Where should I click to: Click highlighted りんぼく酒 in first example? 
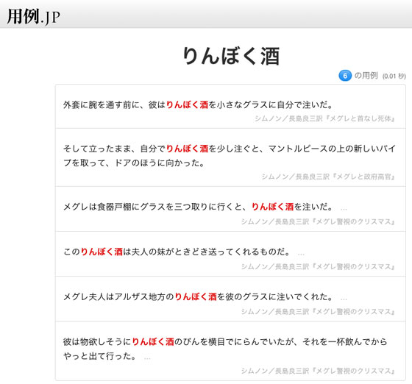(x=187, y=104)
